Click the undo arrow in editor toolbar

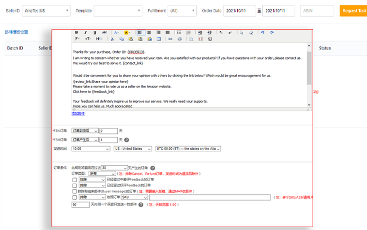(262, 32)
